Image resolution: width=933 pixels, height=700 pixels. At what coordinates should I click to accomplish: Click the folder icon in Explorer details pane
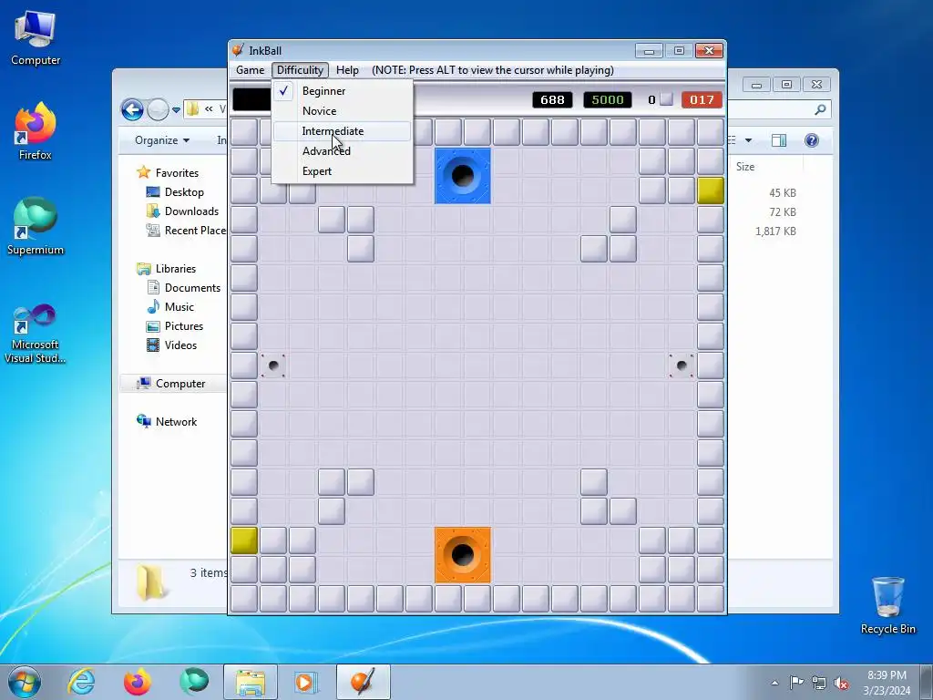150,582
